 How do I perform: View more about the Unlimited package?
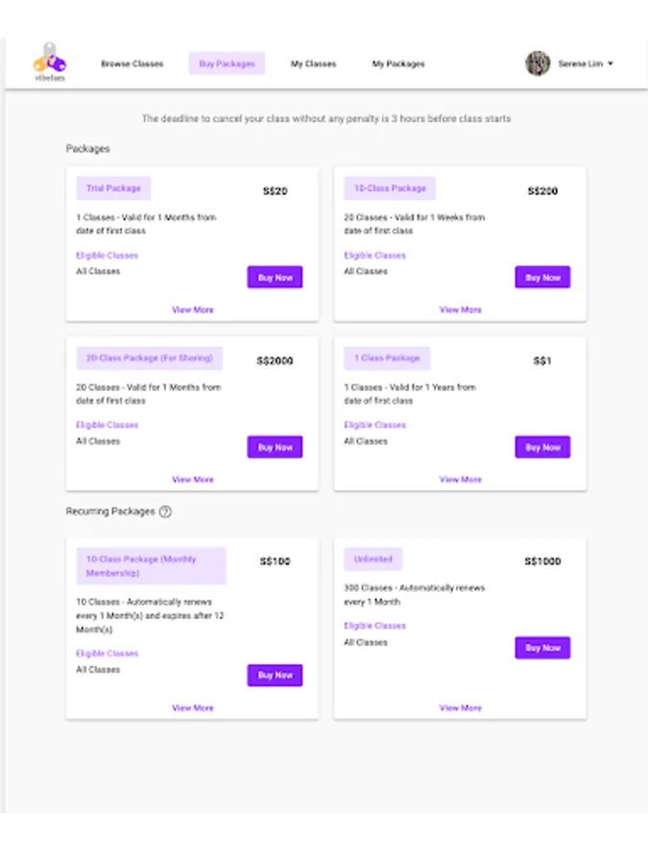click(461, 707)
